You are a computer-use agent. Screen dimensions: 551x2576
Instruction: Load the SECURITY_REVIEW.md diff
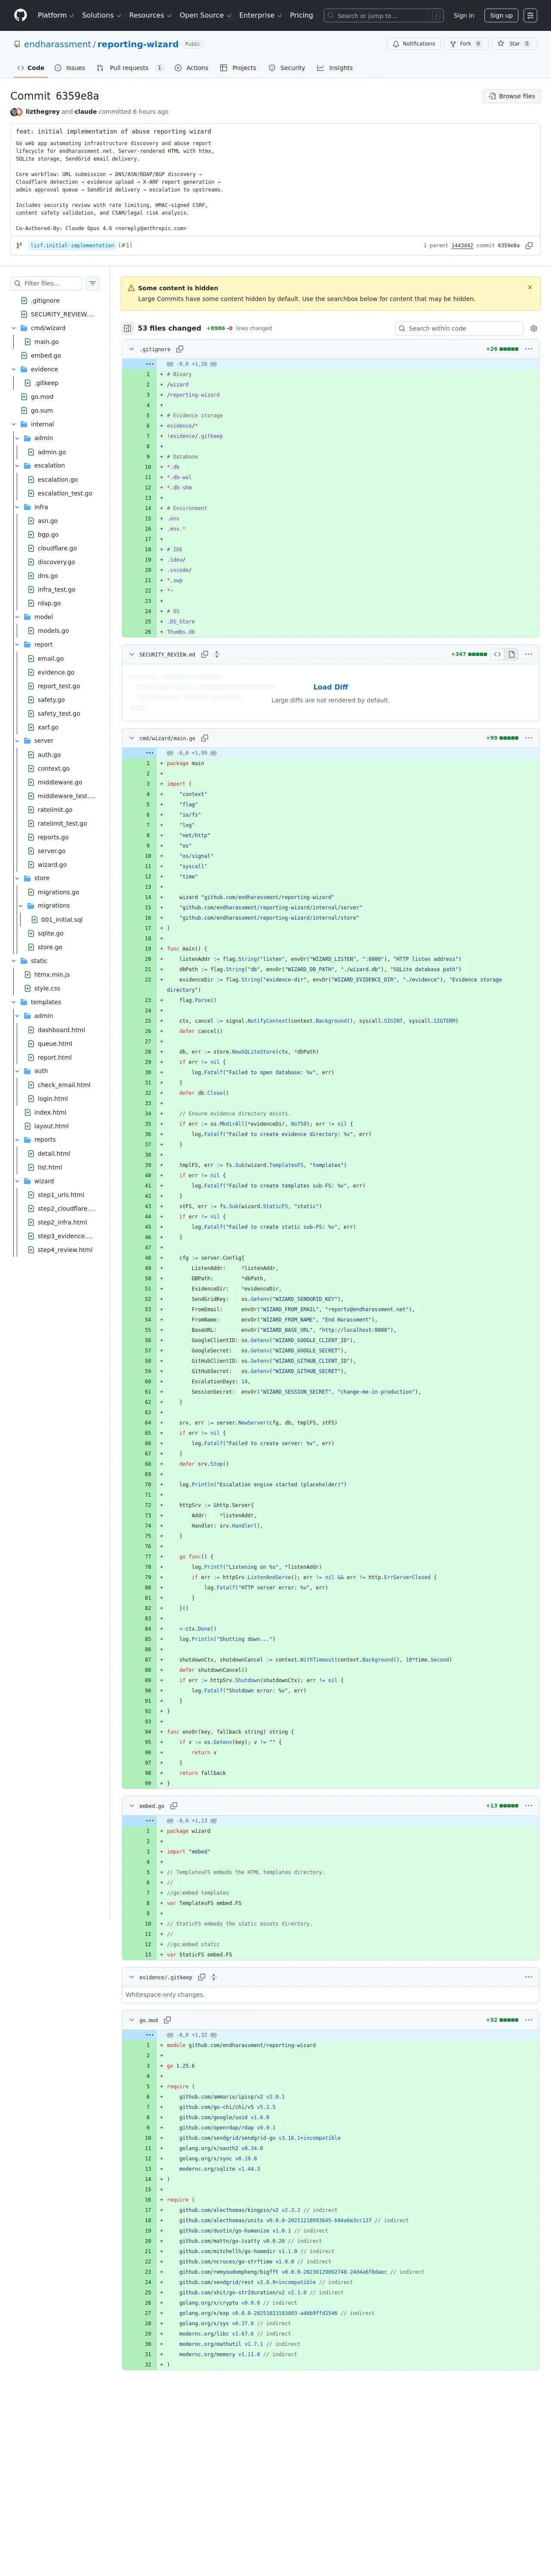(330, 687)
